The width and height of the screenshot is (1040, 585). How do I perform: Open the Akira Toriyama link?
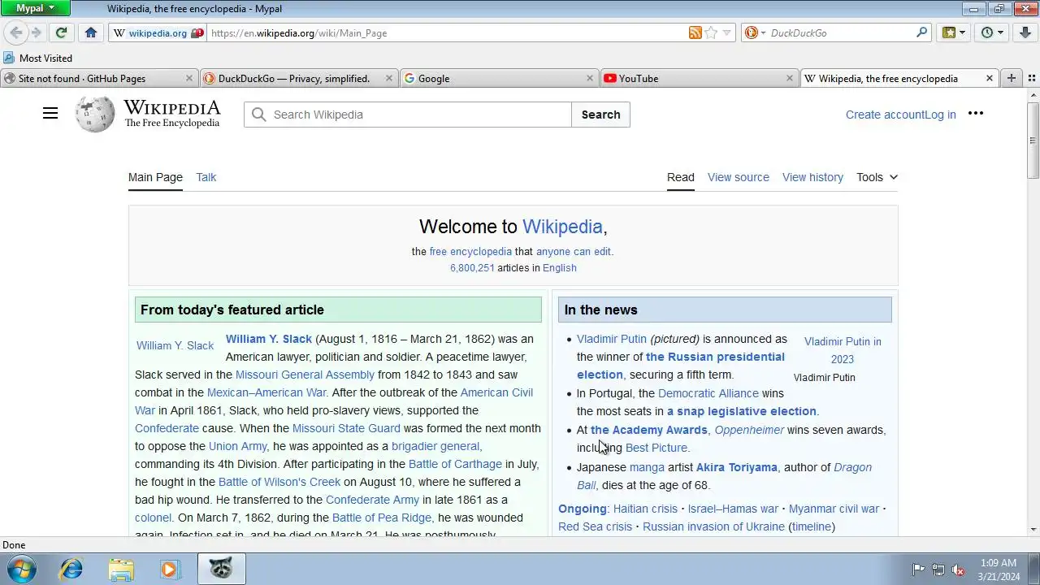736,467
